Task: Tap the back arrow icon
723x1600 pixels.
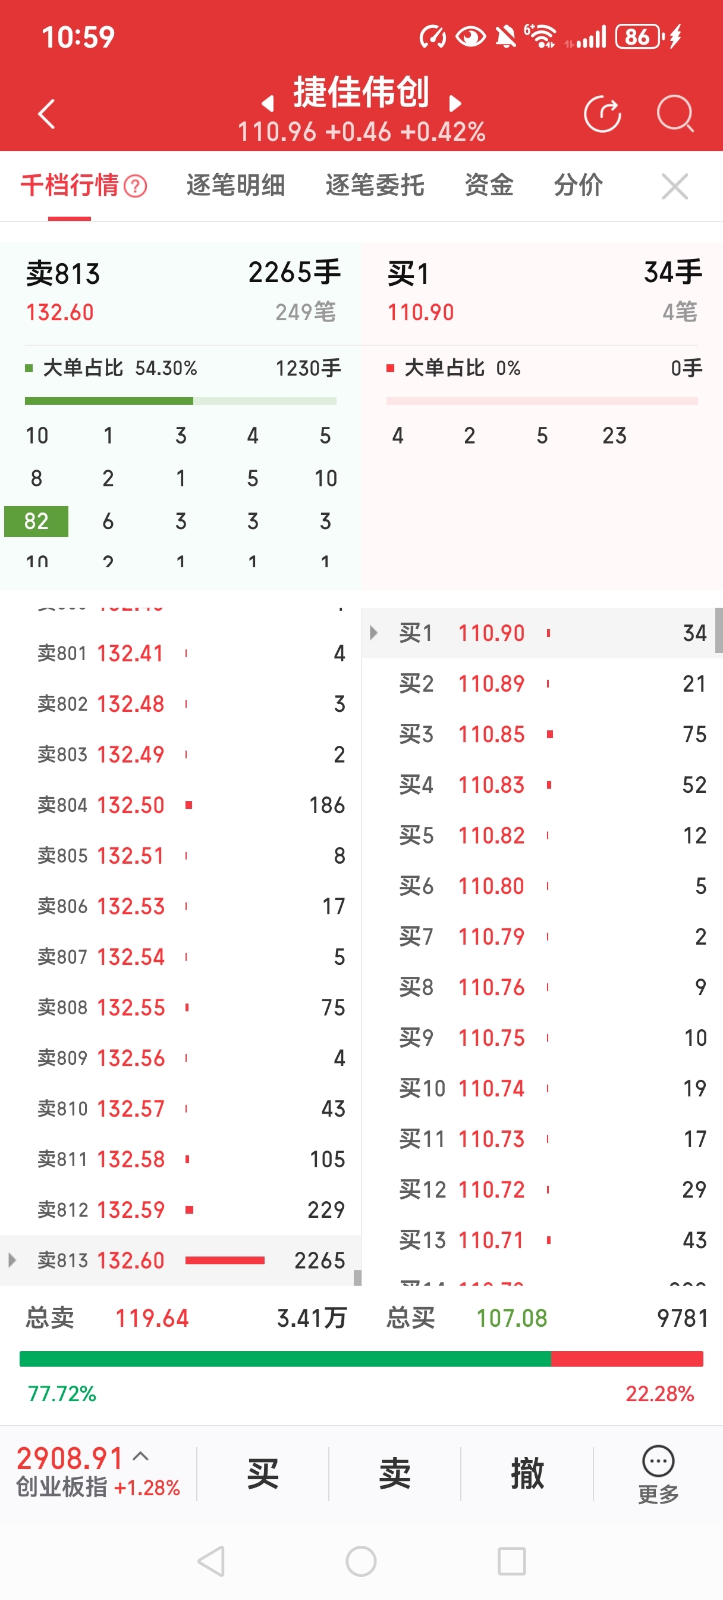Action: (47, 114)
